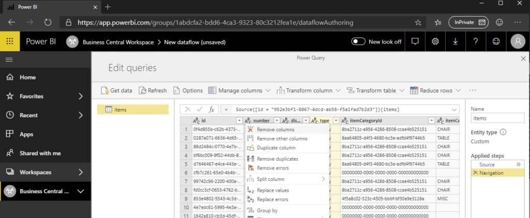The width and height of the screenshot is (530, 218).
Task: Open the number column filter dropdown
Action: tap(277, 120)
